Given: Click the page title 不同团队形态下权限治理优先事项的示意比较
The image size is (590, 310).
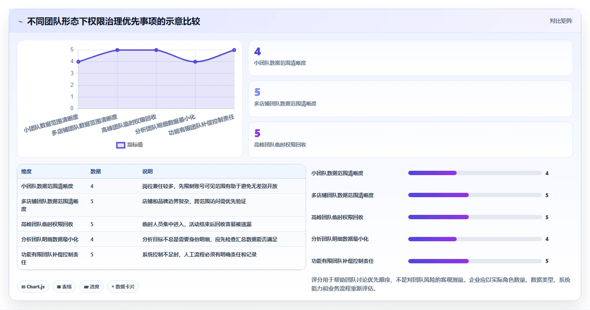Looking at the screenshot, I should pyautogui.click(x=113, y=21).
